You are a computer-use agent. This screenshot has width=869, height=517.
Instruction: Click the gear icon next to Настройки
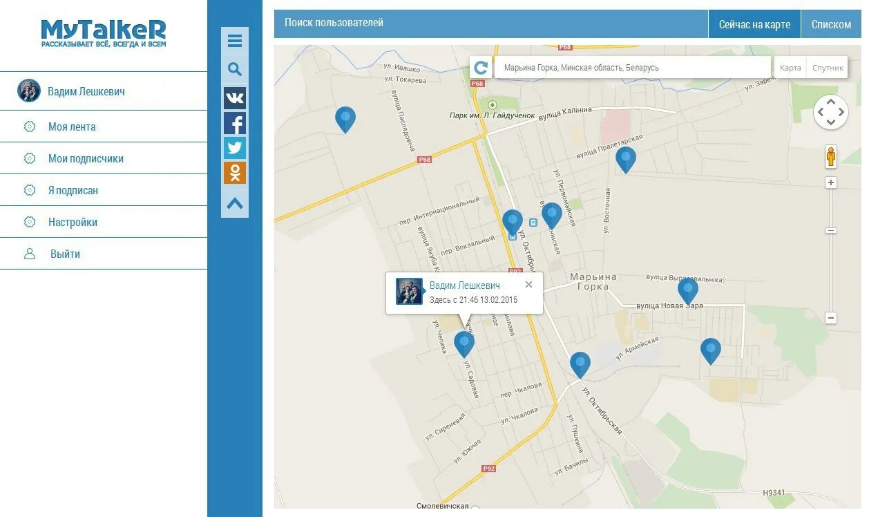(30, 222)
